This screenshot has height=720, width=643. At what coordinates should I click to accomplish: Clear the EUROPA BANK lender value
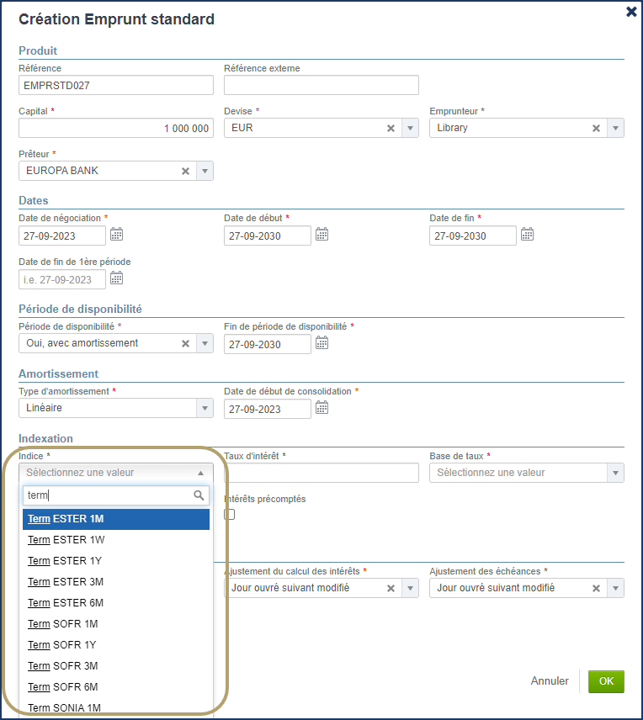tap(185, 171)
